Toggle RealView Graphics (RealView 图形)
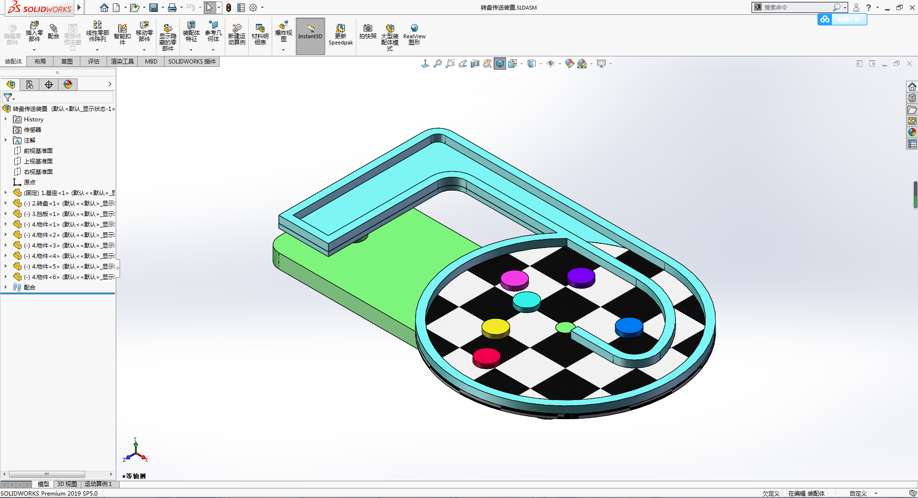918x498 pixels. pyautogui.click(x=414, y=34)
